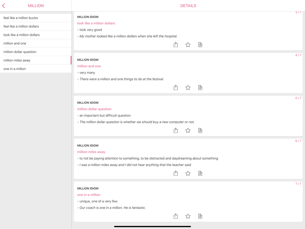Click pink 'look like a million dollars' title

click(96, 23)
